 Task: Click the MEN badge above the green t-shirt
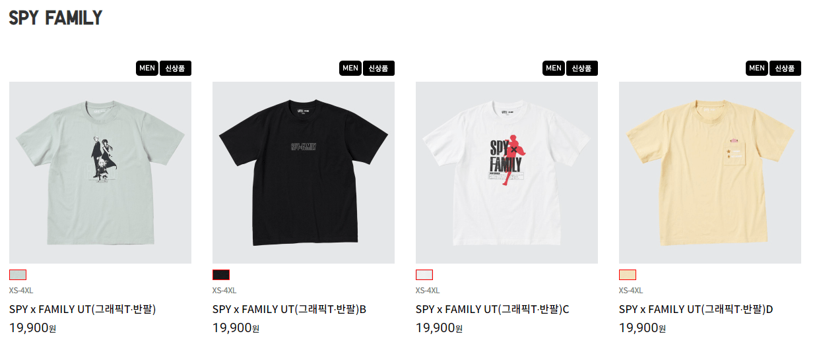[x=147, y=68]
